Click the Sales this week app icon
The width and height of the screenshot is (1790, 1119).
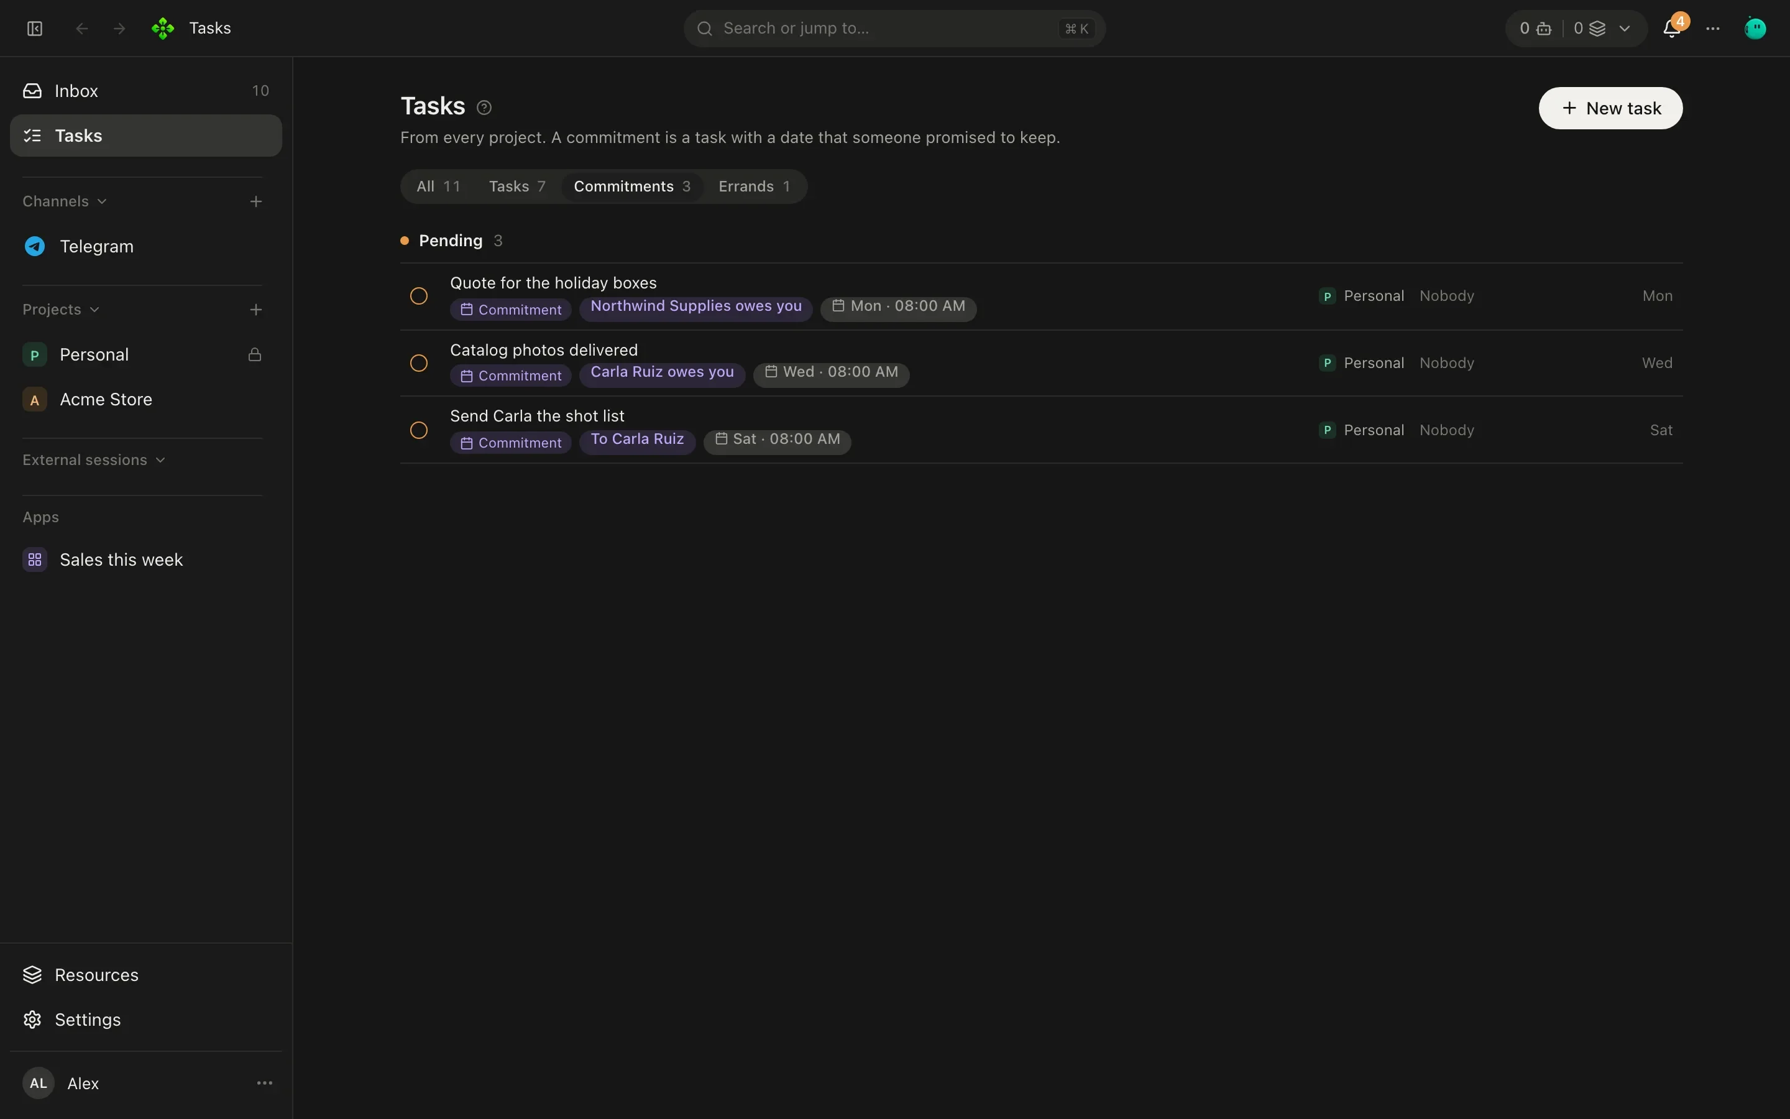(35, 559)
